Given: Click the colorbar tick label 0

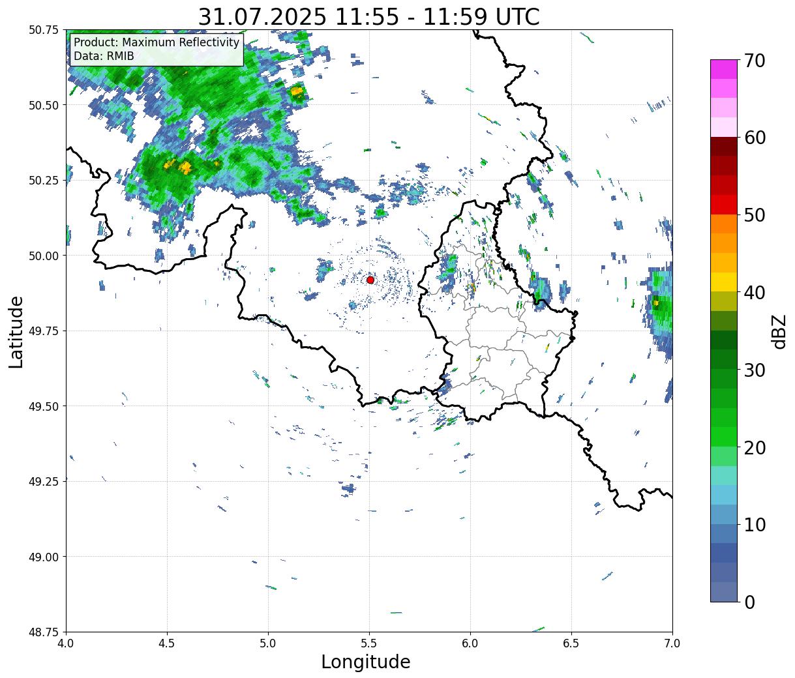Looking at the screenshot, I should click(x=749, y=602).
